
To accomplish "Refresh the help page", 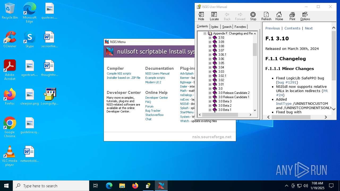I will pyautogui.click(x=266, y=16).
